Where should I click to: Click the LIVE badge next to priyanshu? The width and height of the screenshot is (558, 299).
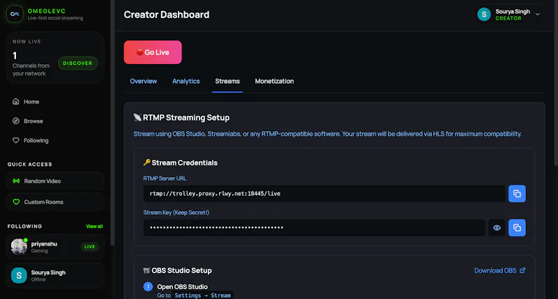click(x=90, y=247)
